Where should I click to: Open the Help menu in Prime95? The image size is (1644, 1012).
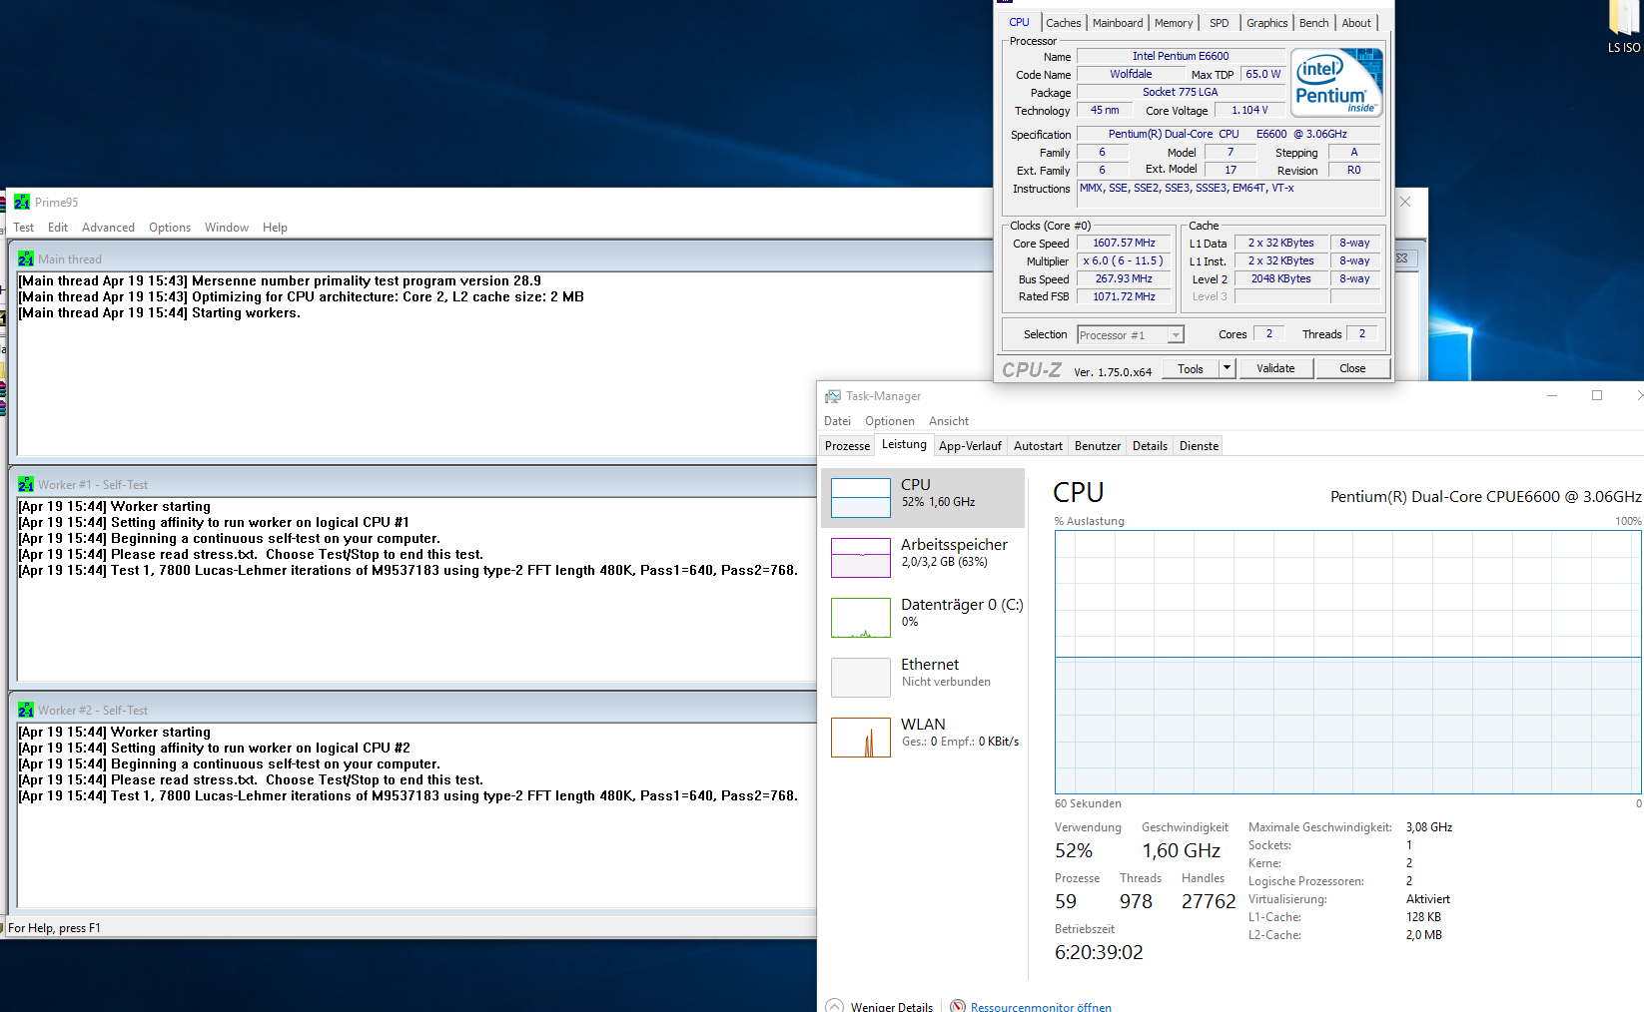[275, 228]
